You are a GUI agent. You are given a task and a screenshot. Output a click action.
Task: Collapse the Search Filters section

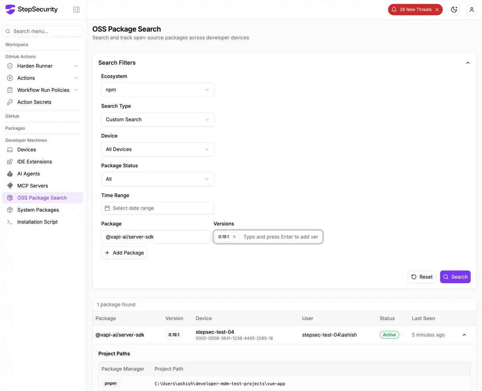tap(468, 63)
